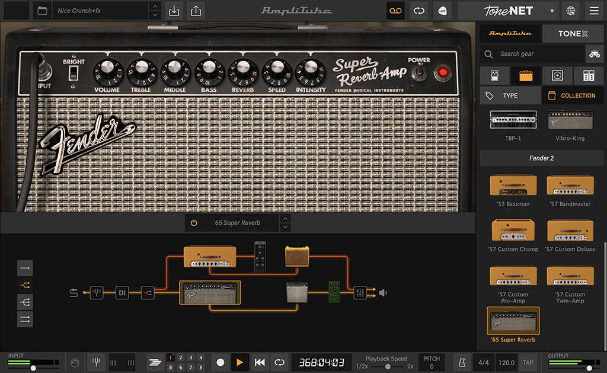Select the cabinet gear category

click(x=556, y=75)
